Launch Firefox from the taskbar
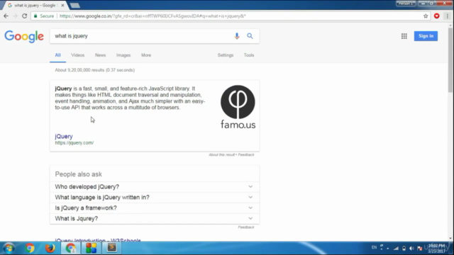 (50, 248)
